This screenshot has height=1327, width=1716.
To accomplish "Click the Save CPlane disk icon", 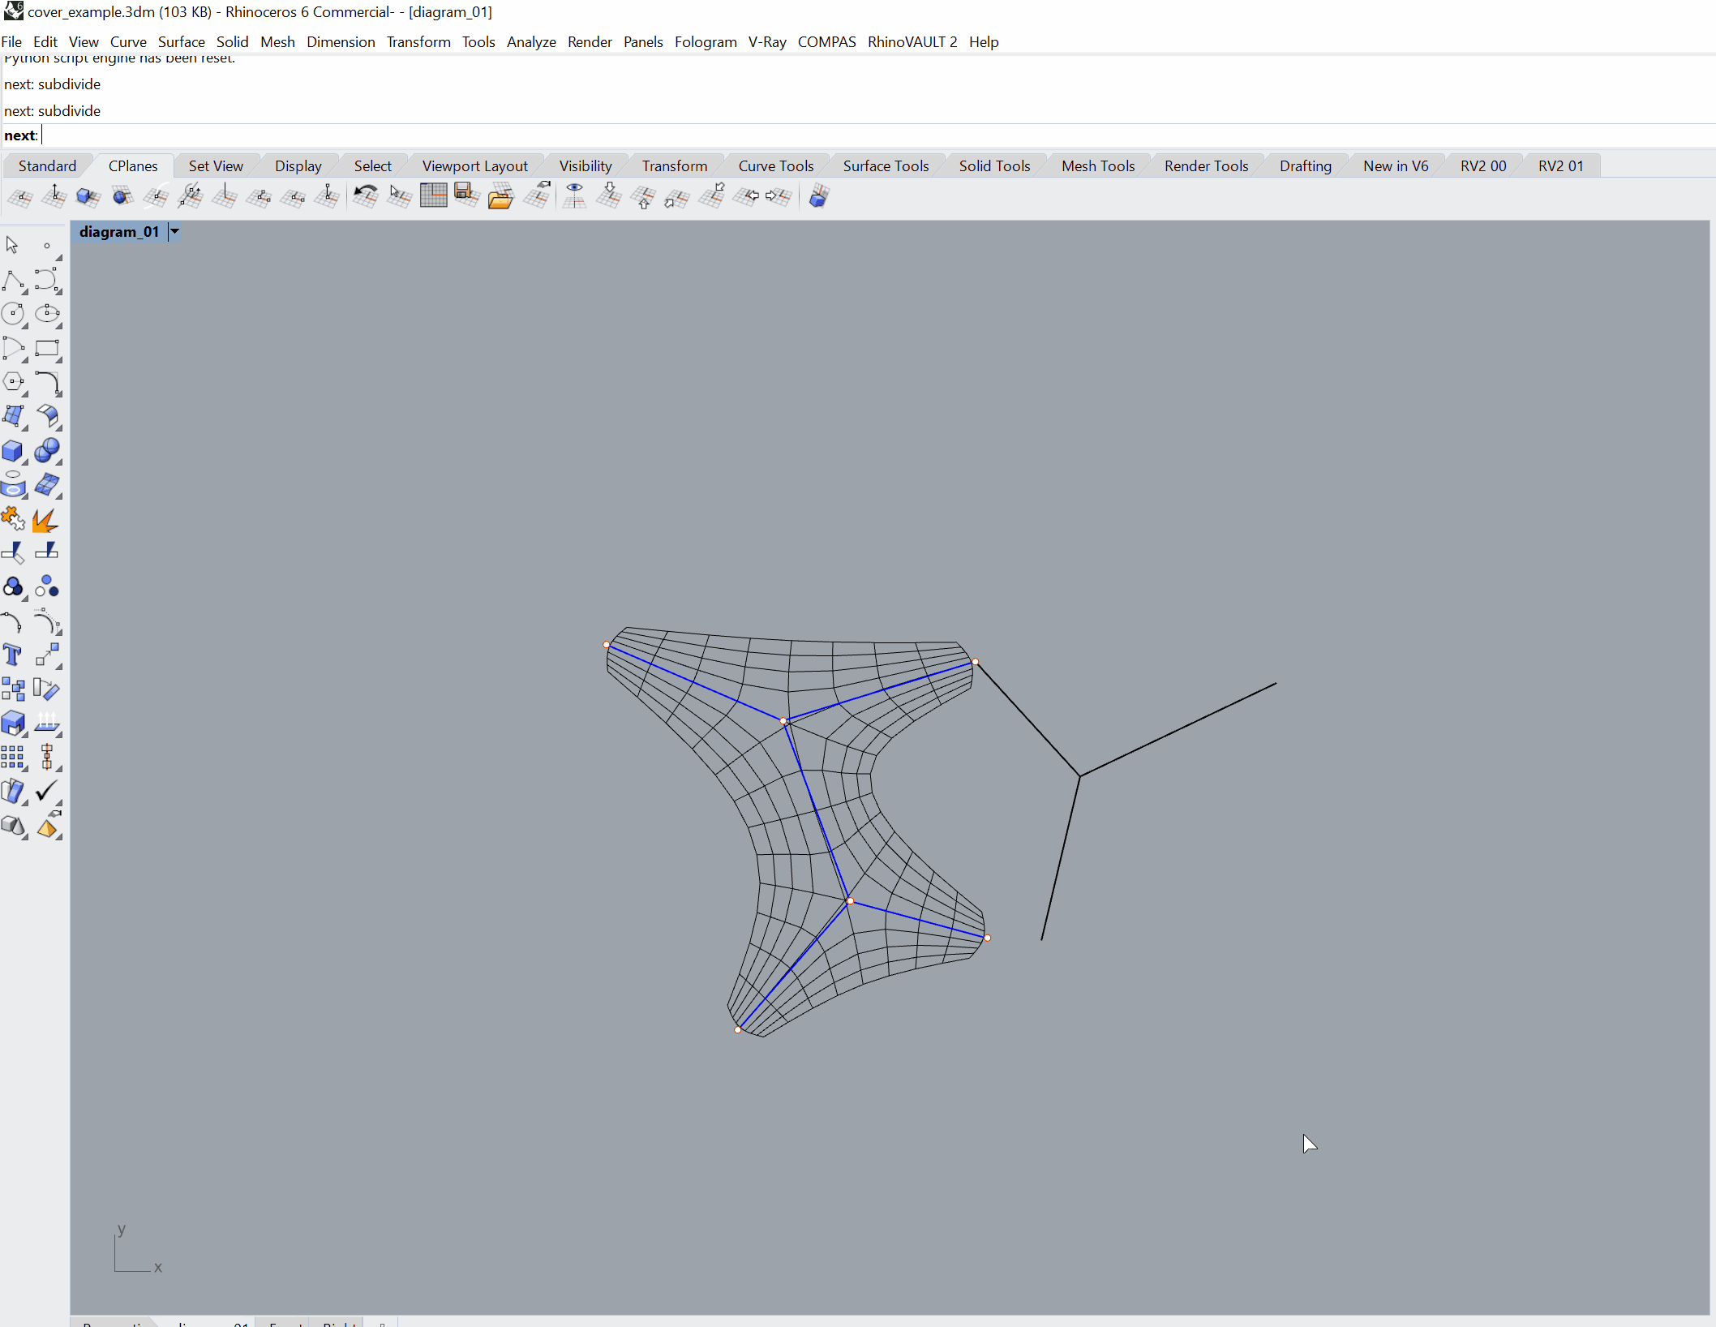I will point(466,195).
